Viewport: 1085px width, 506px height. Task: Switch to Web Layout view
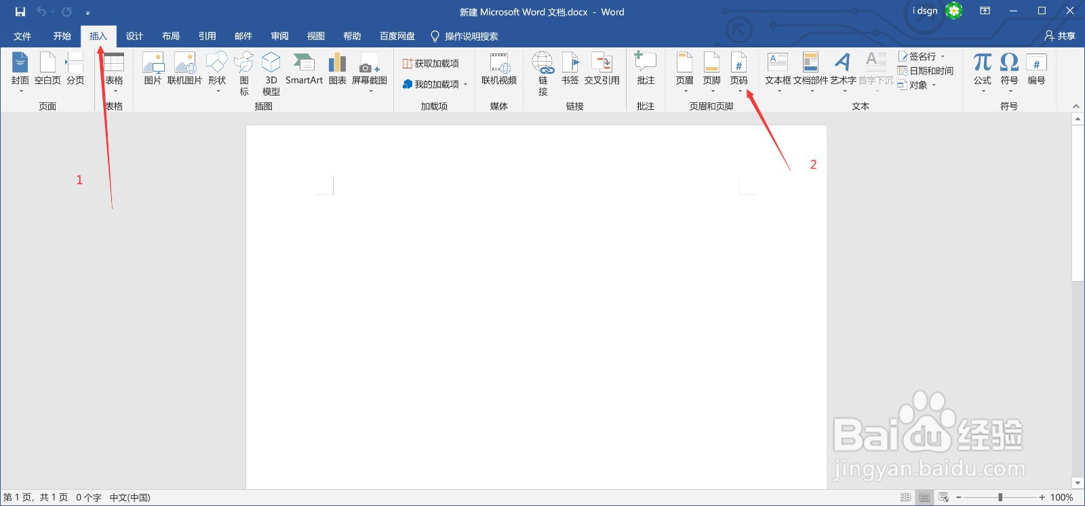[943, 497]
